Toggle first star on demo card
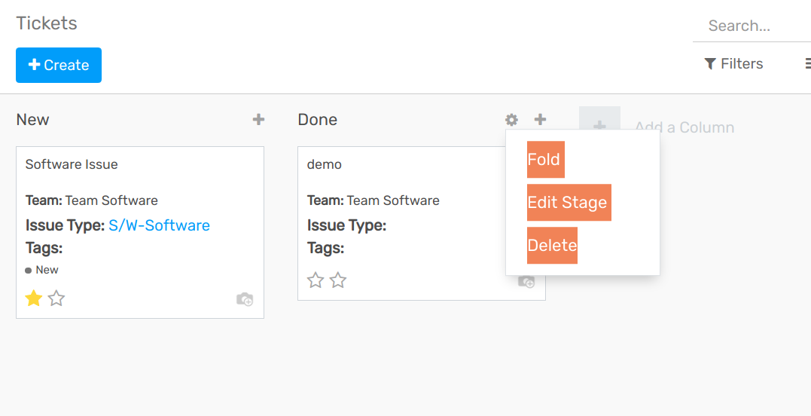811x416 pixels. [x=316, y=280]
